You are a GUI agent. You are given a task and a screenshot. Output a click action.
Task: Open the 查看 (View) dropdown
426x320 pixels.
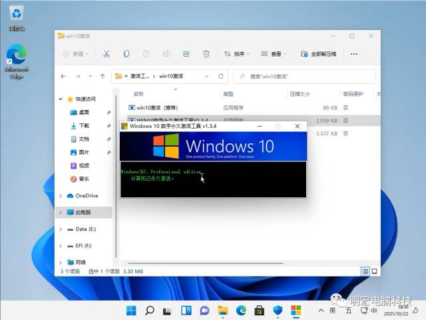click(x=274, y=54)
